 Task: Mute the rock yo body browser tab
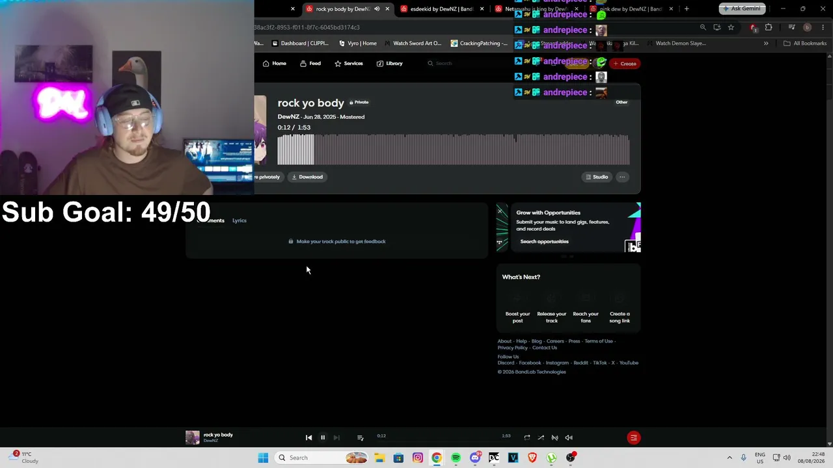pyautogui.click(x=377, y=9)
